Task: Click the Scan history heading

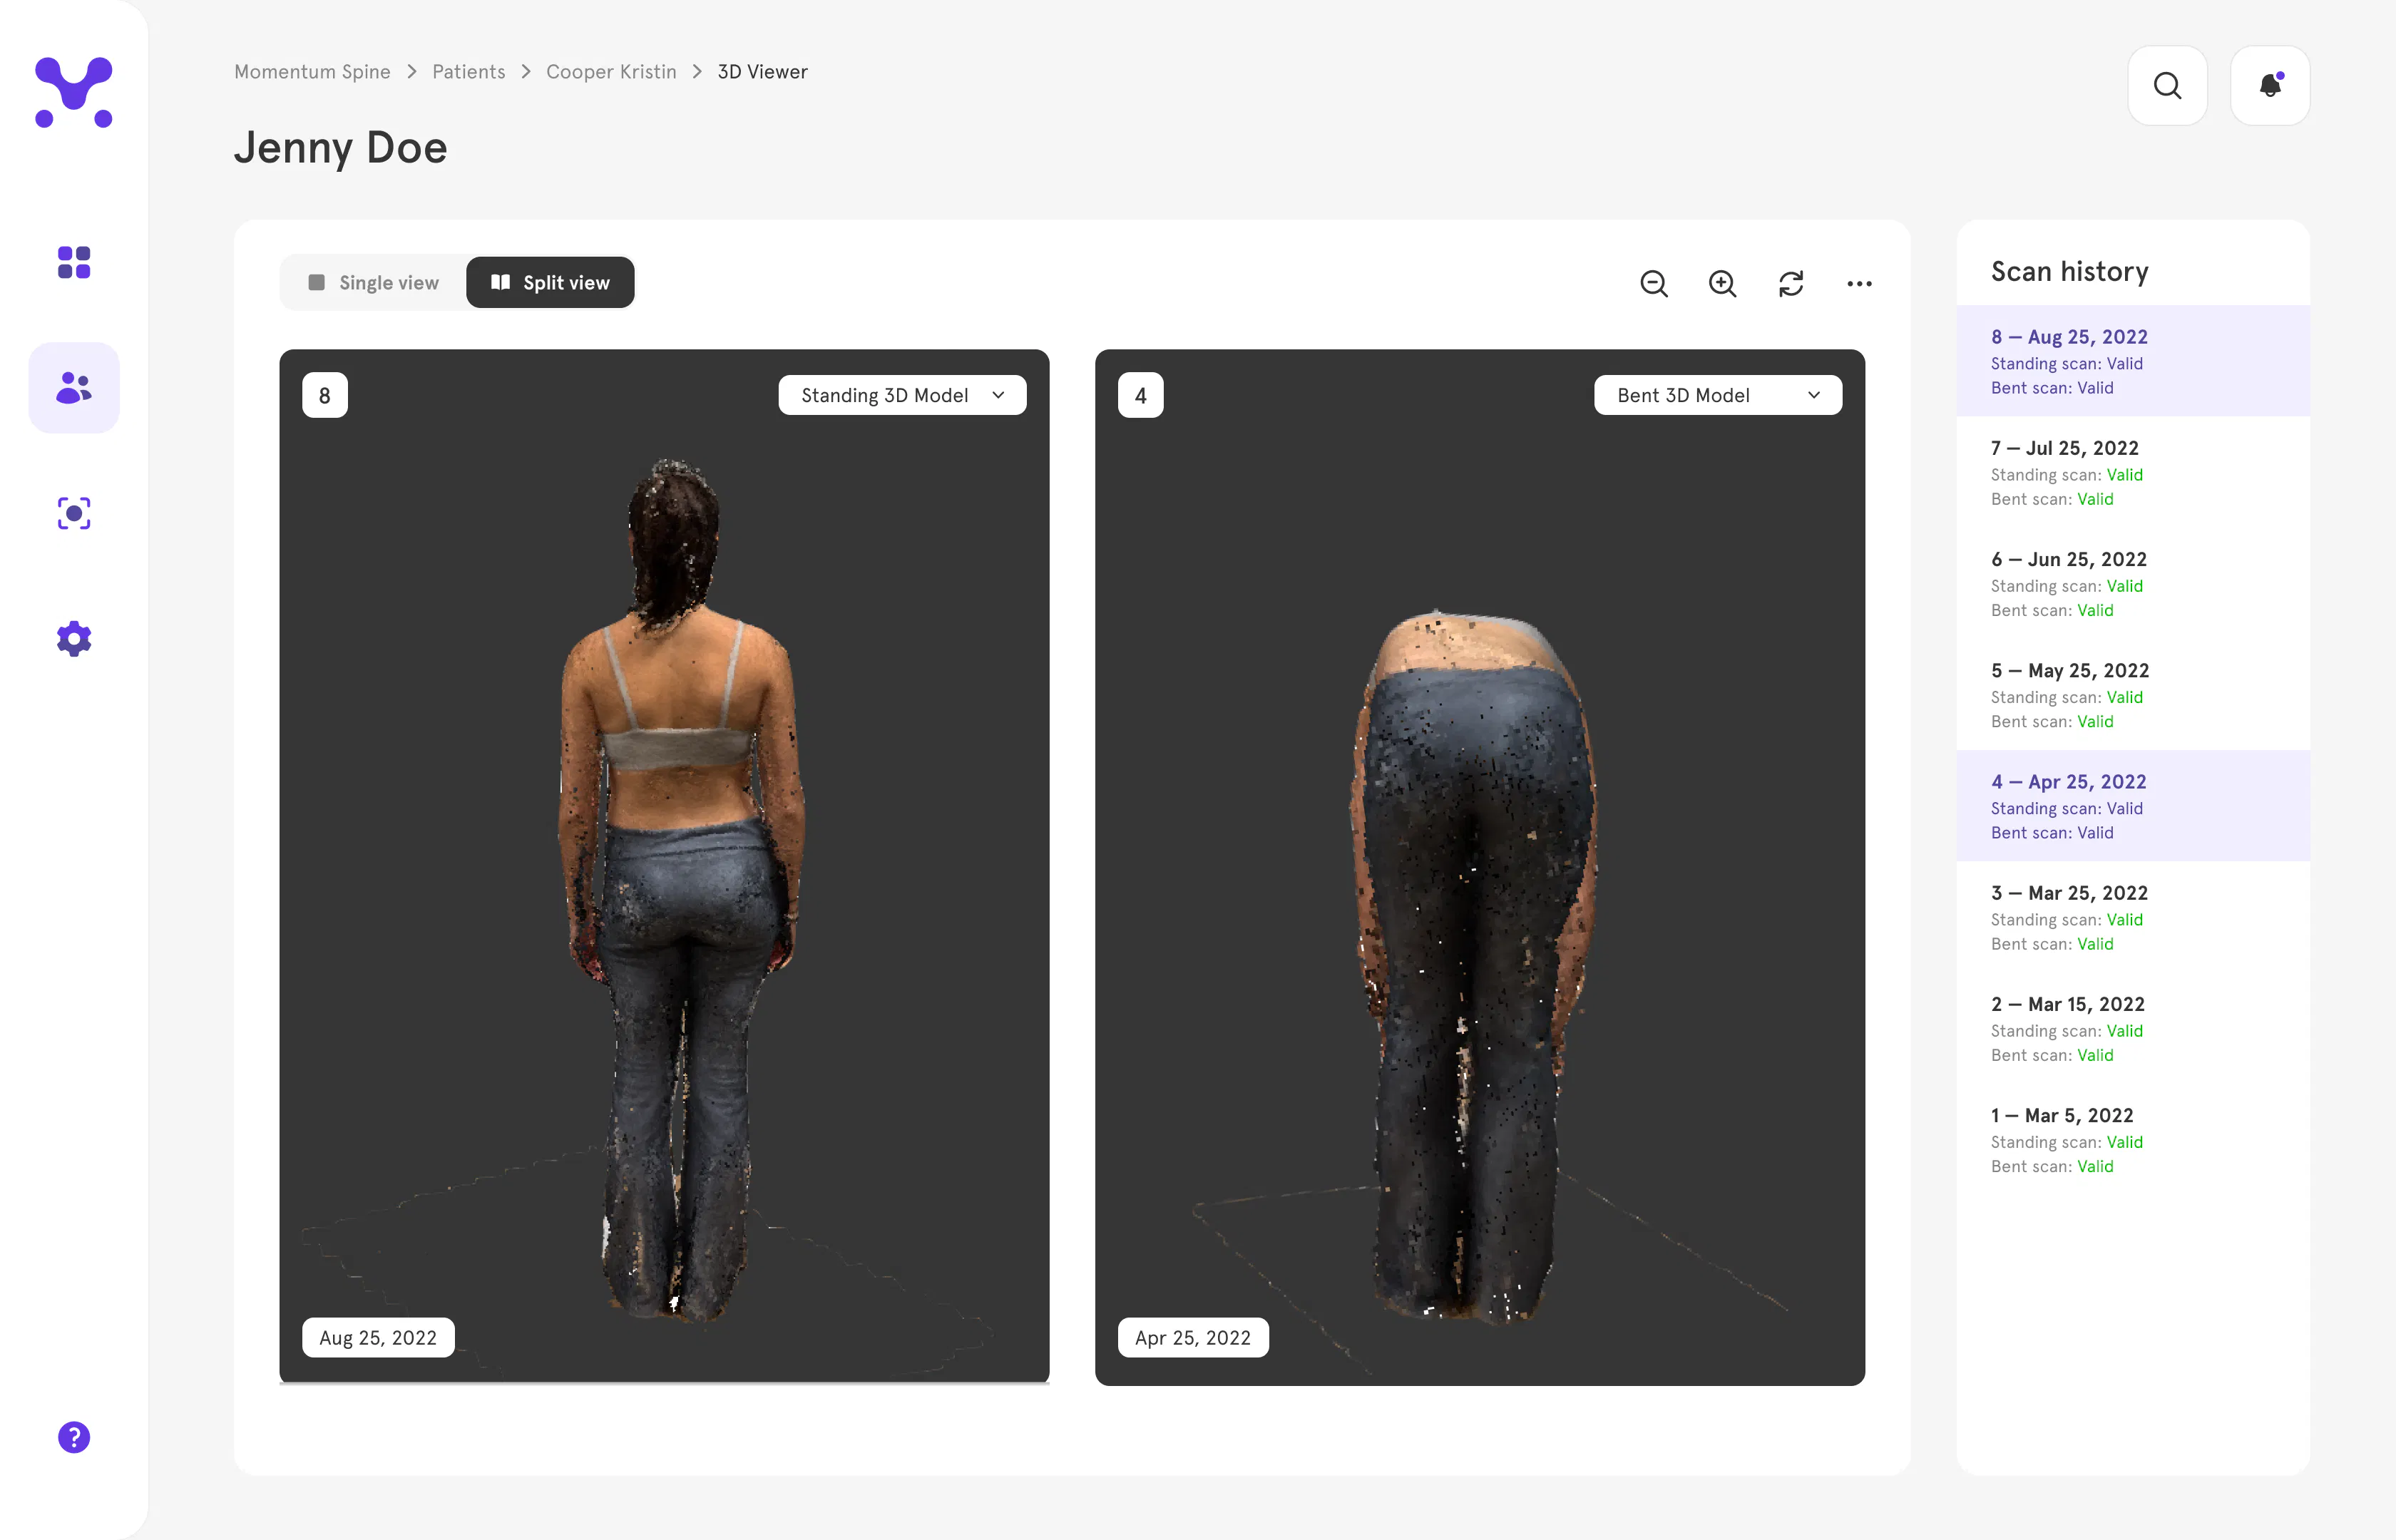Action: [2069, 271]
